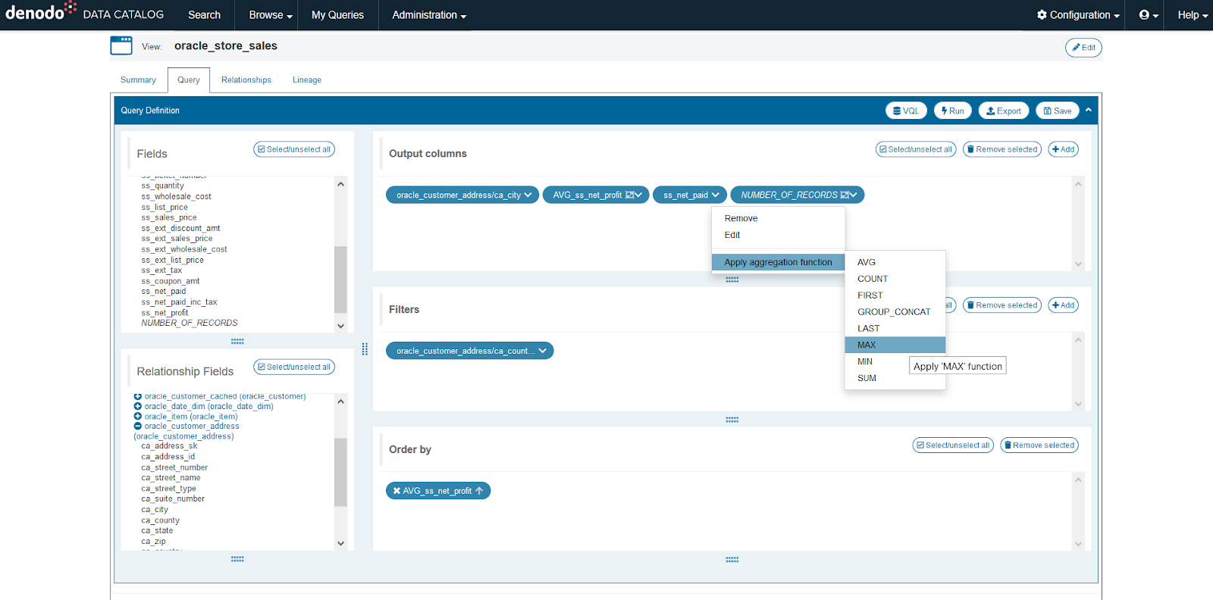Click the resize grip below Fields panel
Image resolution: width=1213 pixels, height=600 pixels.
pos(237,342)
